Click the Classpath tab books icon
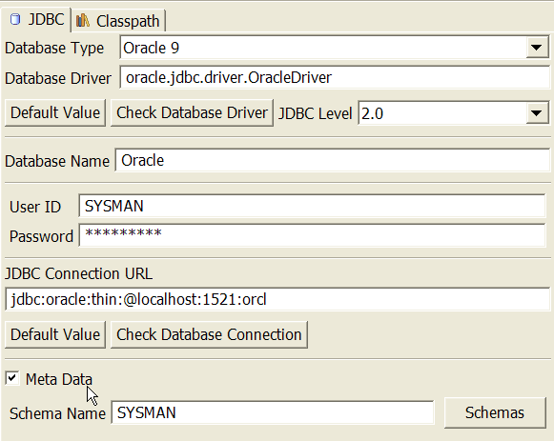Image resolution: width=554 pixels, height=441 pixels. (x=83, y=20)
